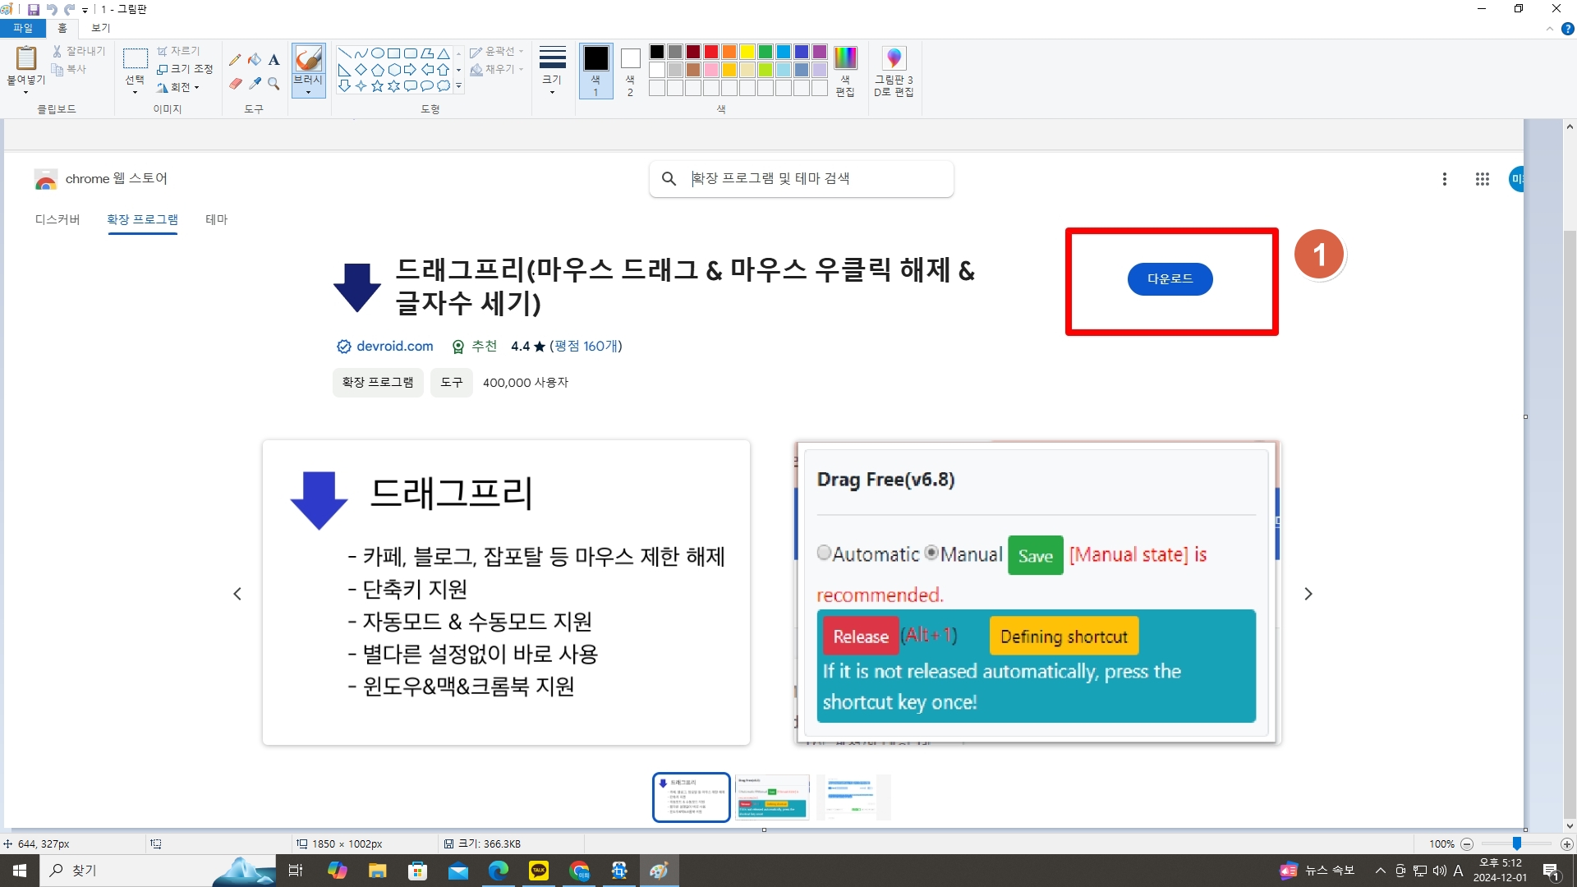Click the speaker volume icon in system tray

(1439, 871)
